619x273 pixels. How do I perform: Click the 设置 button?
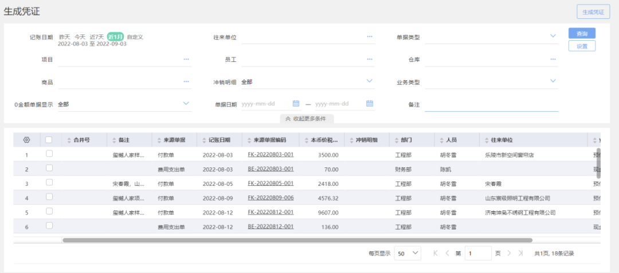[582, 46]
